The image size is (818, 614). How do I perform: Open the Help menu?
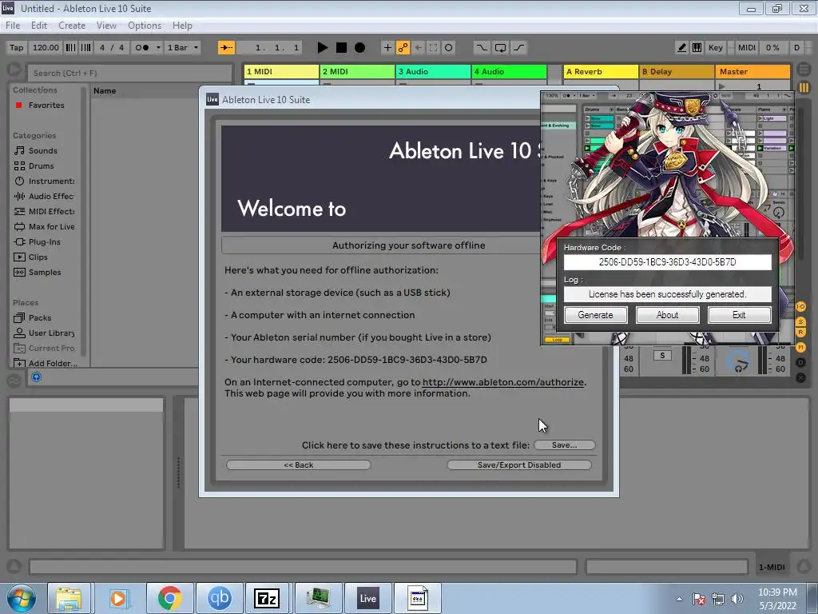182,25
